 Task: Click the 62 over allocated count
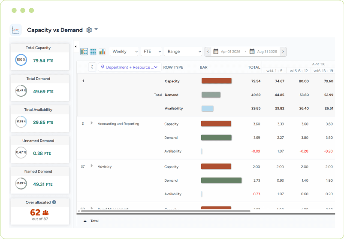click(x=35, y=213)
